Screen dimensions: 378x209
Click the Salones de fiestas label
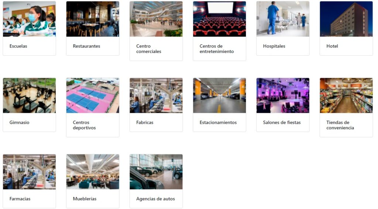tap(282, 122)
